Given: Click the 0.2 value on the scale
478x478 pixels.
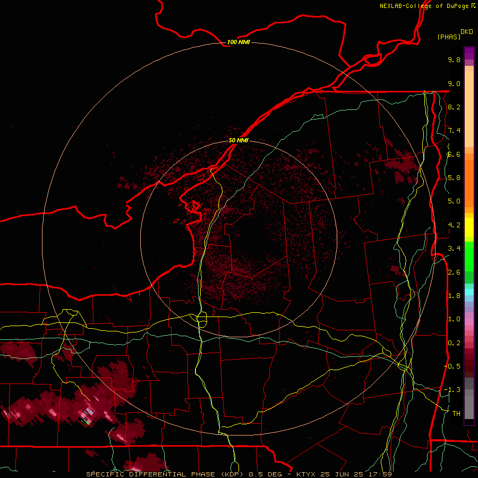Looking at the screenshot, I should click(454, 343).
